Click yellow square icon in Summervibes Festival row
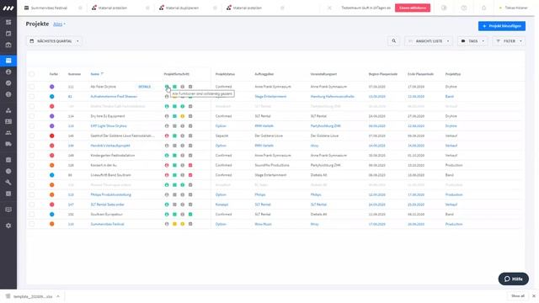This screenshot has height=303, width=539. tap(174, 224)
